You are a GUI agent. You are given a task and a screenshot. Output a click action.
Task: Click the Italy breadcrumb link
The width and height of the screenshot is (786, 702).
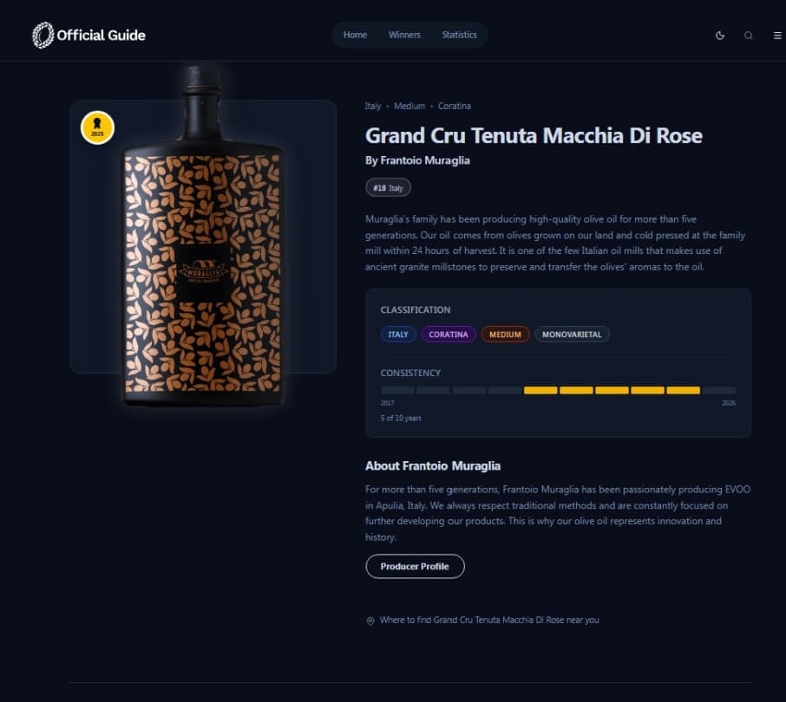pyautogui.click(x=373, y=106)
